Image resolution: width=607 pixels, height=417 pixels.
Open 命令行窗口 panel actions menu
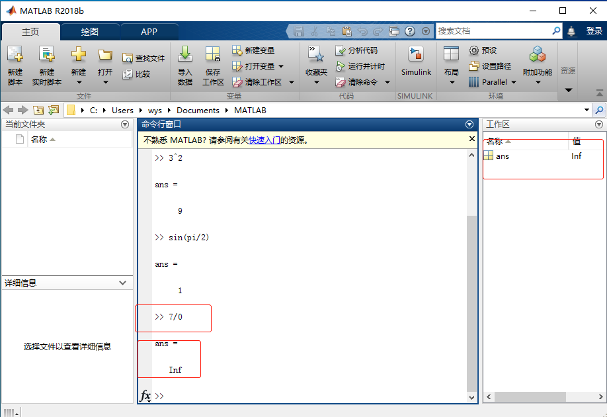469,124
